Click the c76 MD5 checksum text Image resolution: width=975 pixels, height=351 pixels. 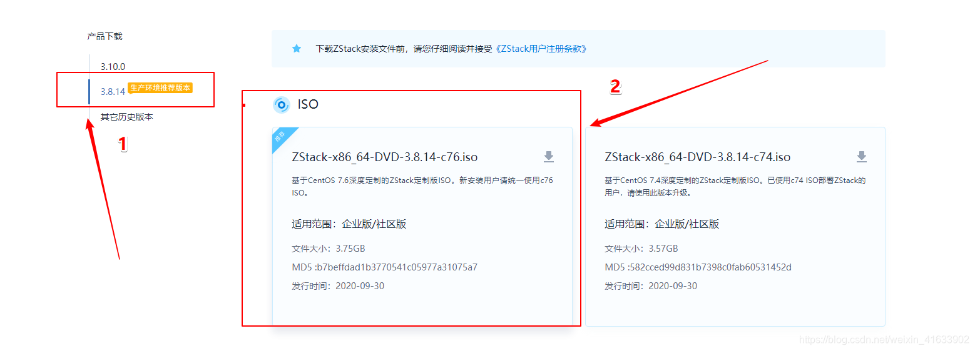(x=385, y=267)
